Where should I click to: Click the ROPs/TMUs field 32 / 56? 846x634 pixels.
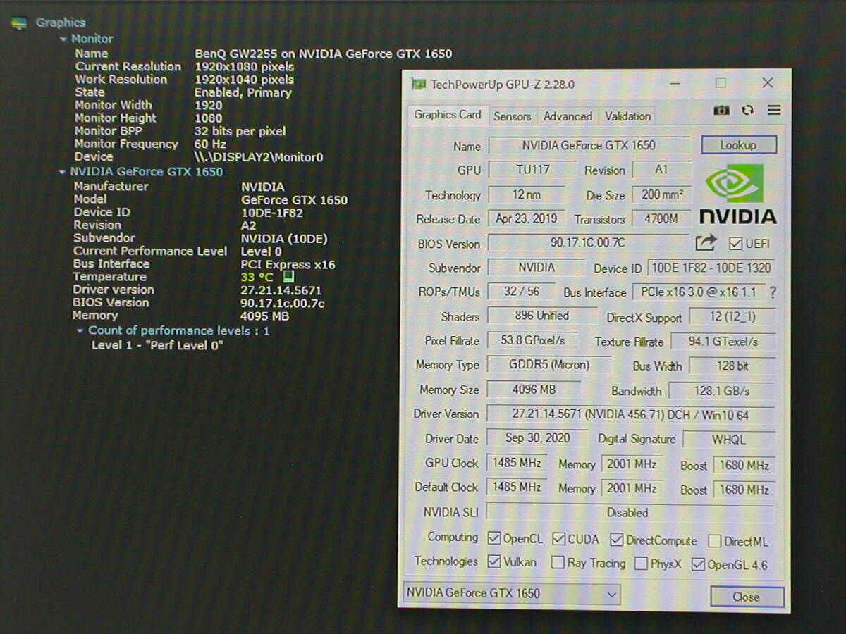pos(521,292)
